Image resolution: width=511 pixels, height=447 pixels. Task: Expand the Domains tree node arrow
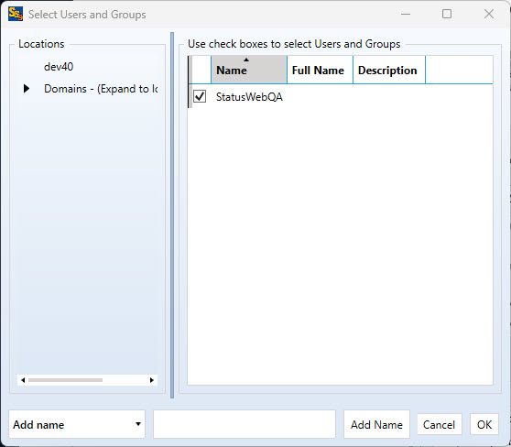(27, 89)
